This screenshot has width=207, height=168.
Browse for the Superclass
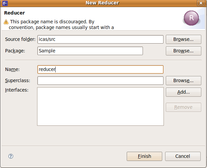click(x=183, y=80)
